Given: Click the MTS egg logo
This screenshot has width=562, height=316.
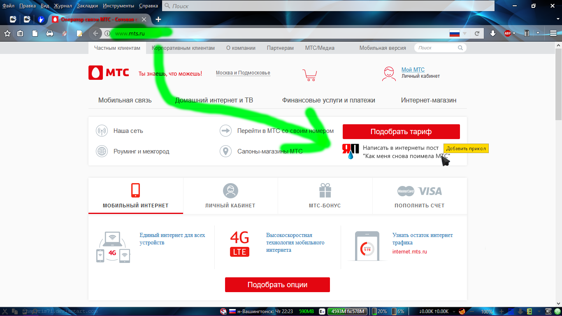Looking at the screenshot, I should (96, 73).
